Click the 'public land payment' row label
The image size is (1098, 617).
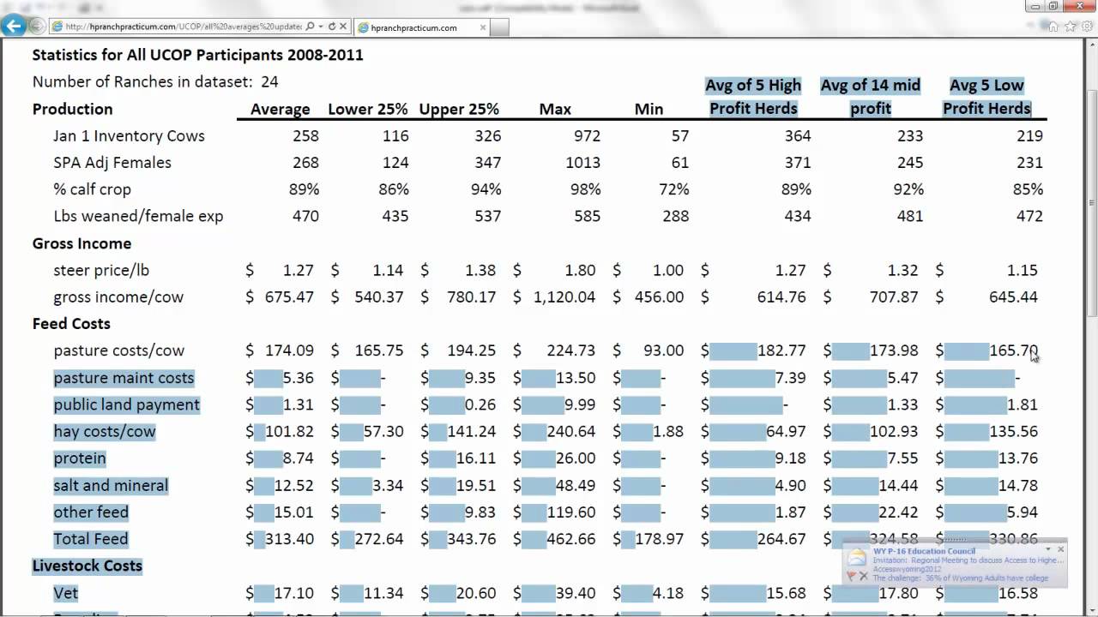coord(126,404)
